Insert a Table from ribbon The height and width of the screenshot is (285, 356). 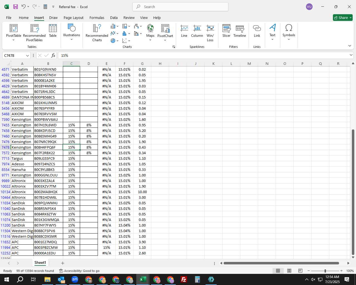pos(53,31)
